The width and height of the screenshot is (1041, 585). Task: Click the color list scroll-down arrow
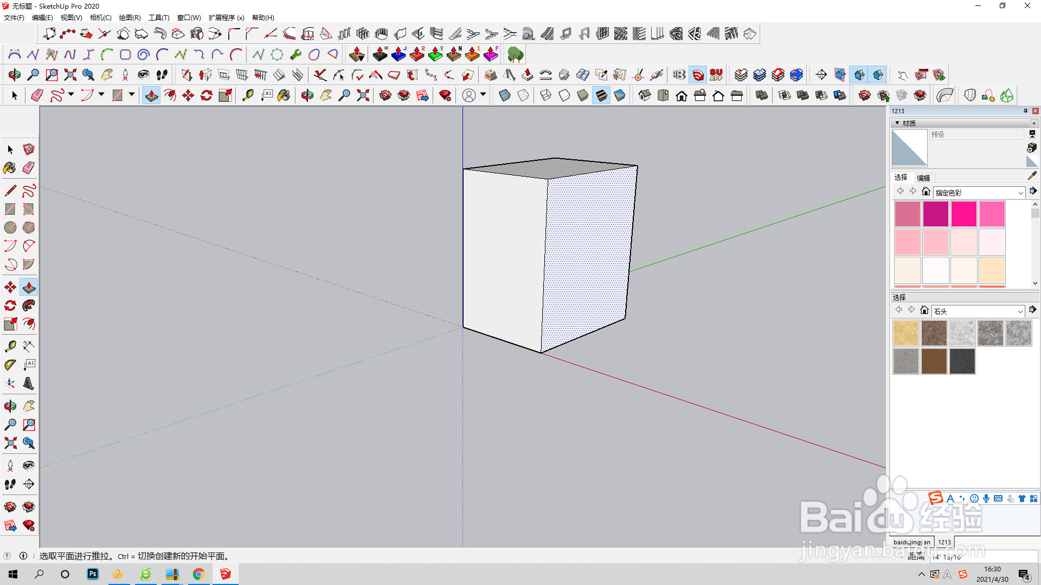point(1035,283)
